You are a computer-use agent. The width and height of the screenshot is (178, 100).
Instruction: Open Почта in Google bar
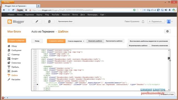(75, 15)
